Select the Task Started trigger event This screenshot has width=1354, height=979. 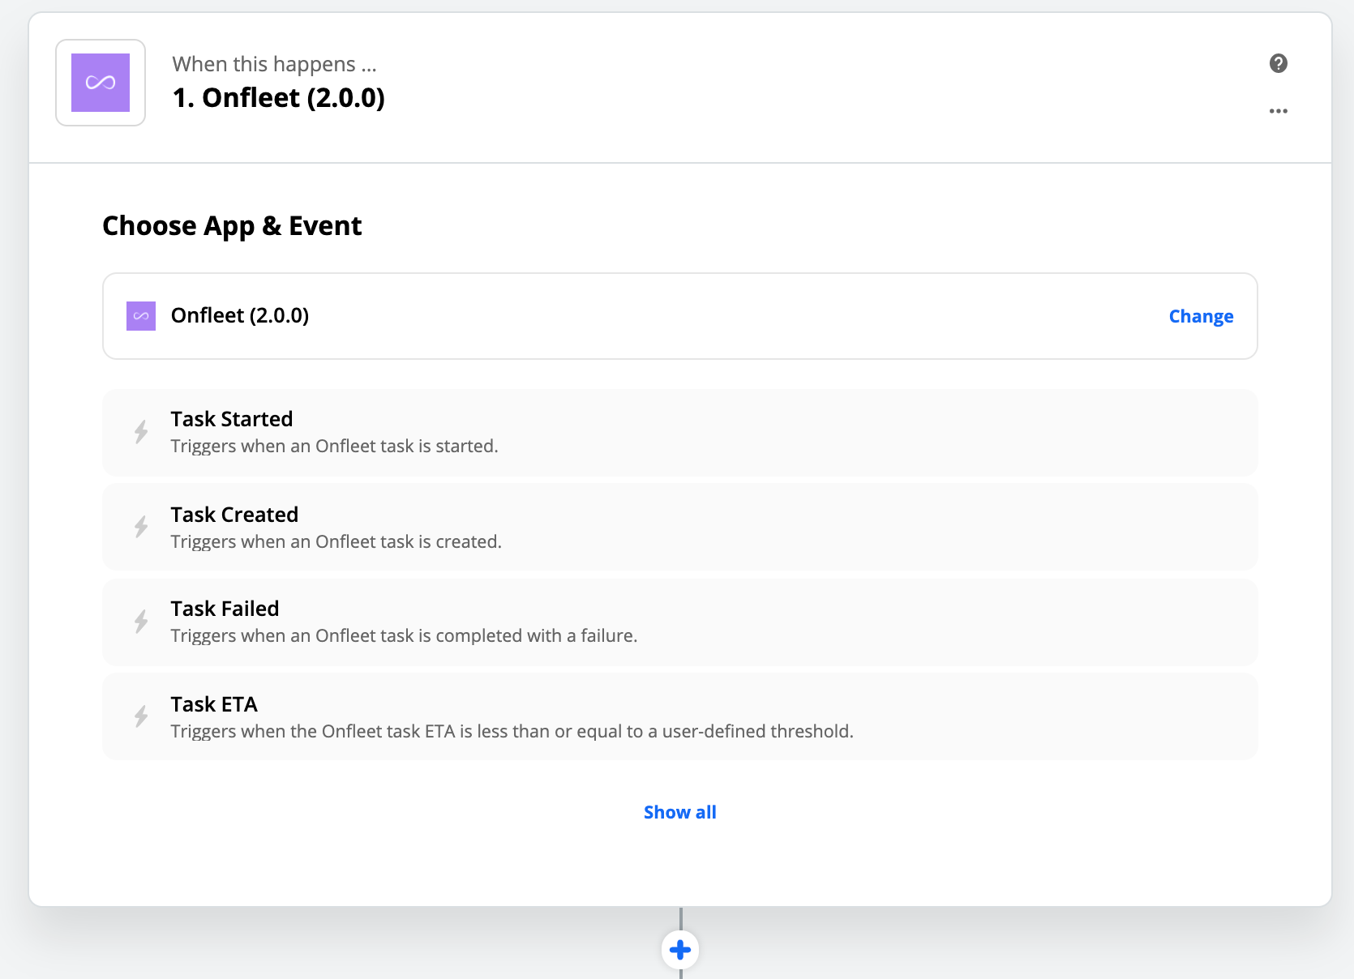[680, 433]
